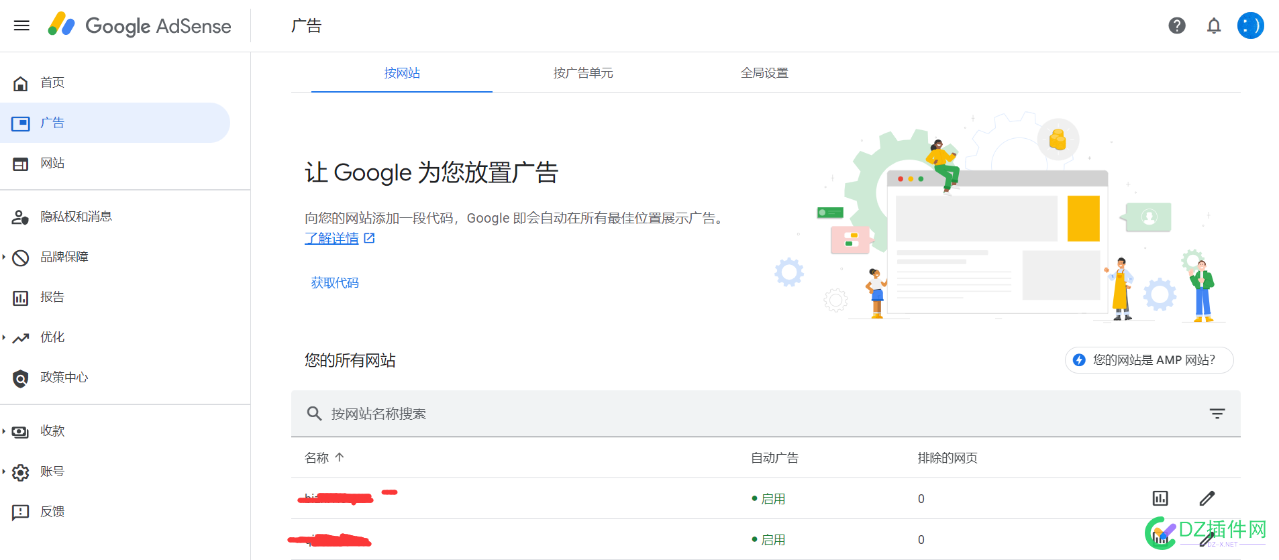Screen dimensions: 1279x560
Task: Go to 首页 in sidebar
Action: pyautogui.click(x=52, y=82)
